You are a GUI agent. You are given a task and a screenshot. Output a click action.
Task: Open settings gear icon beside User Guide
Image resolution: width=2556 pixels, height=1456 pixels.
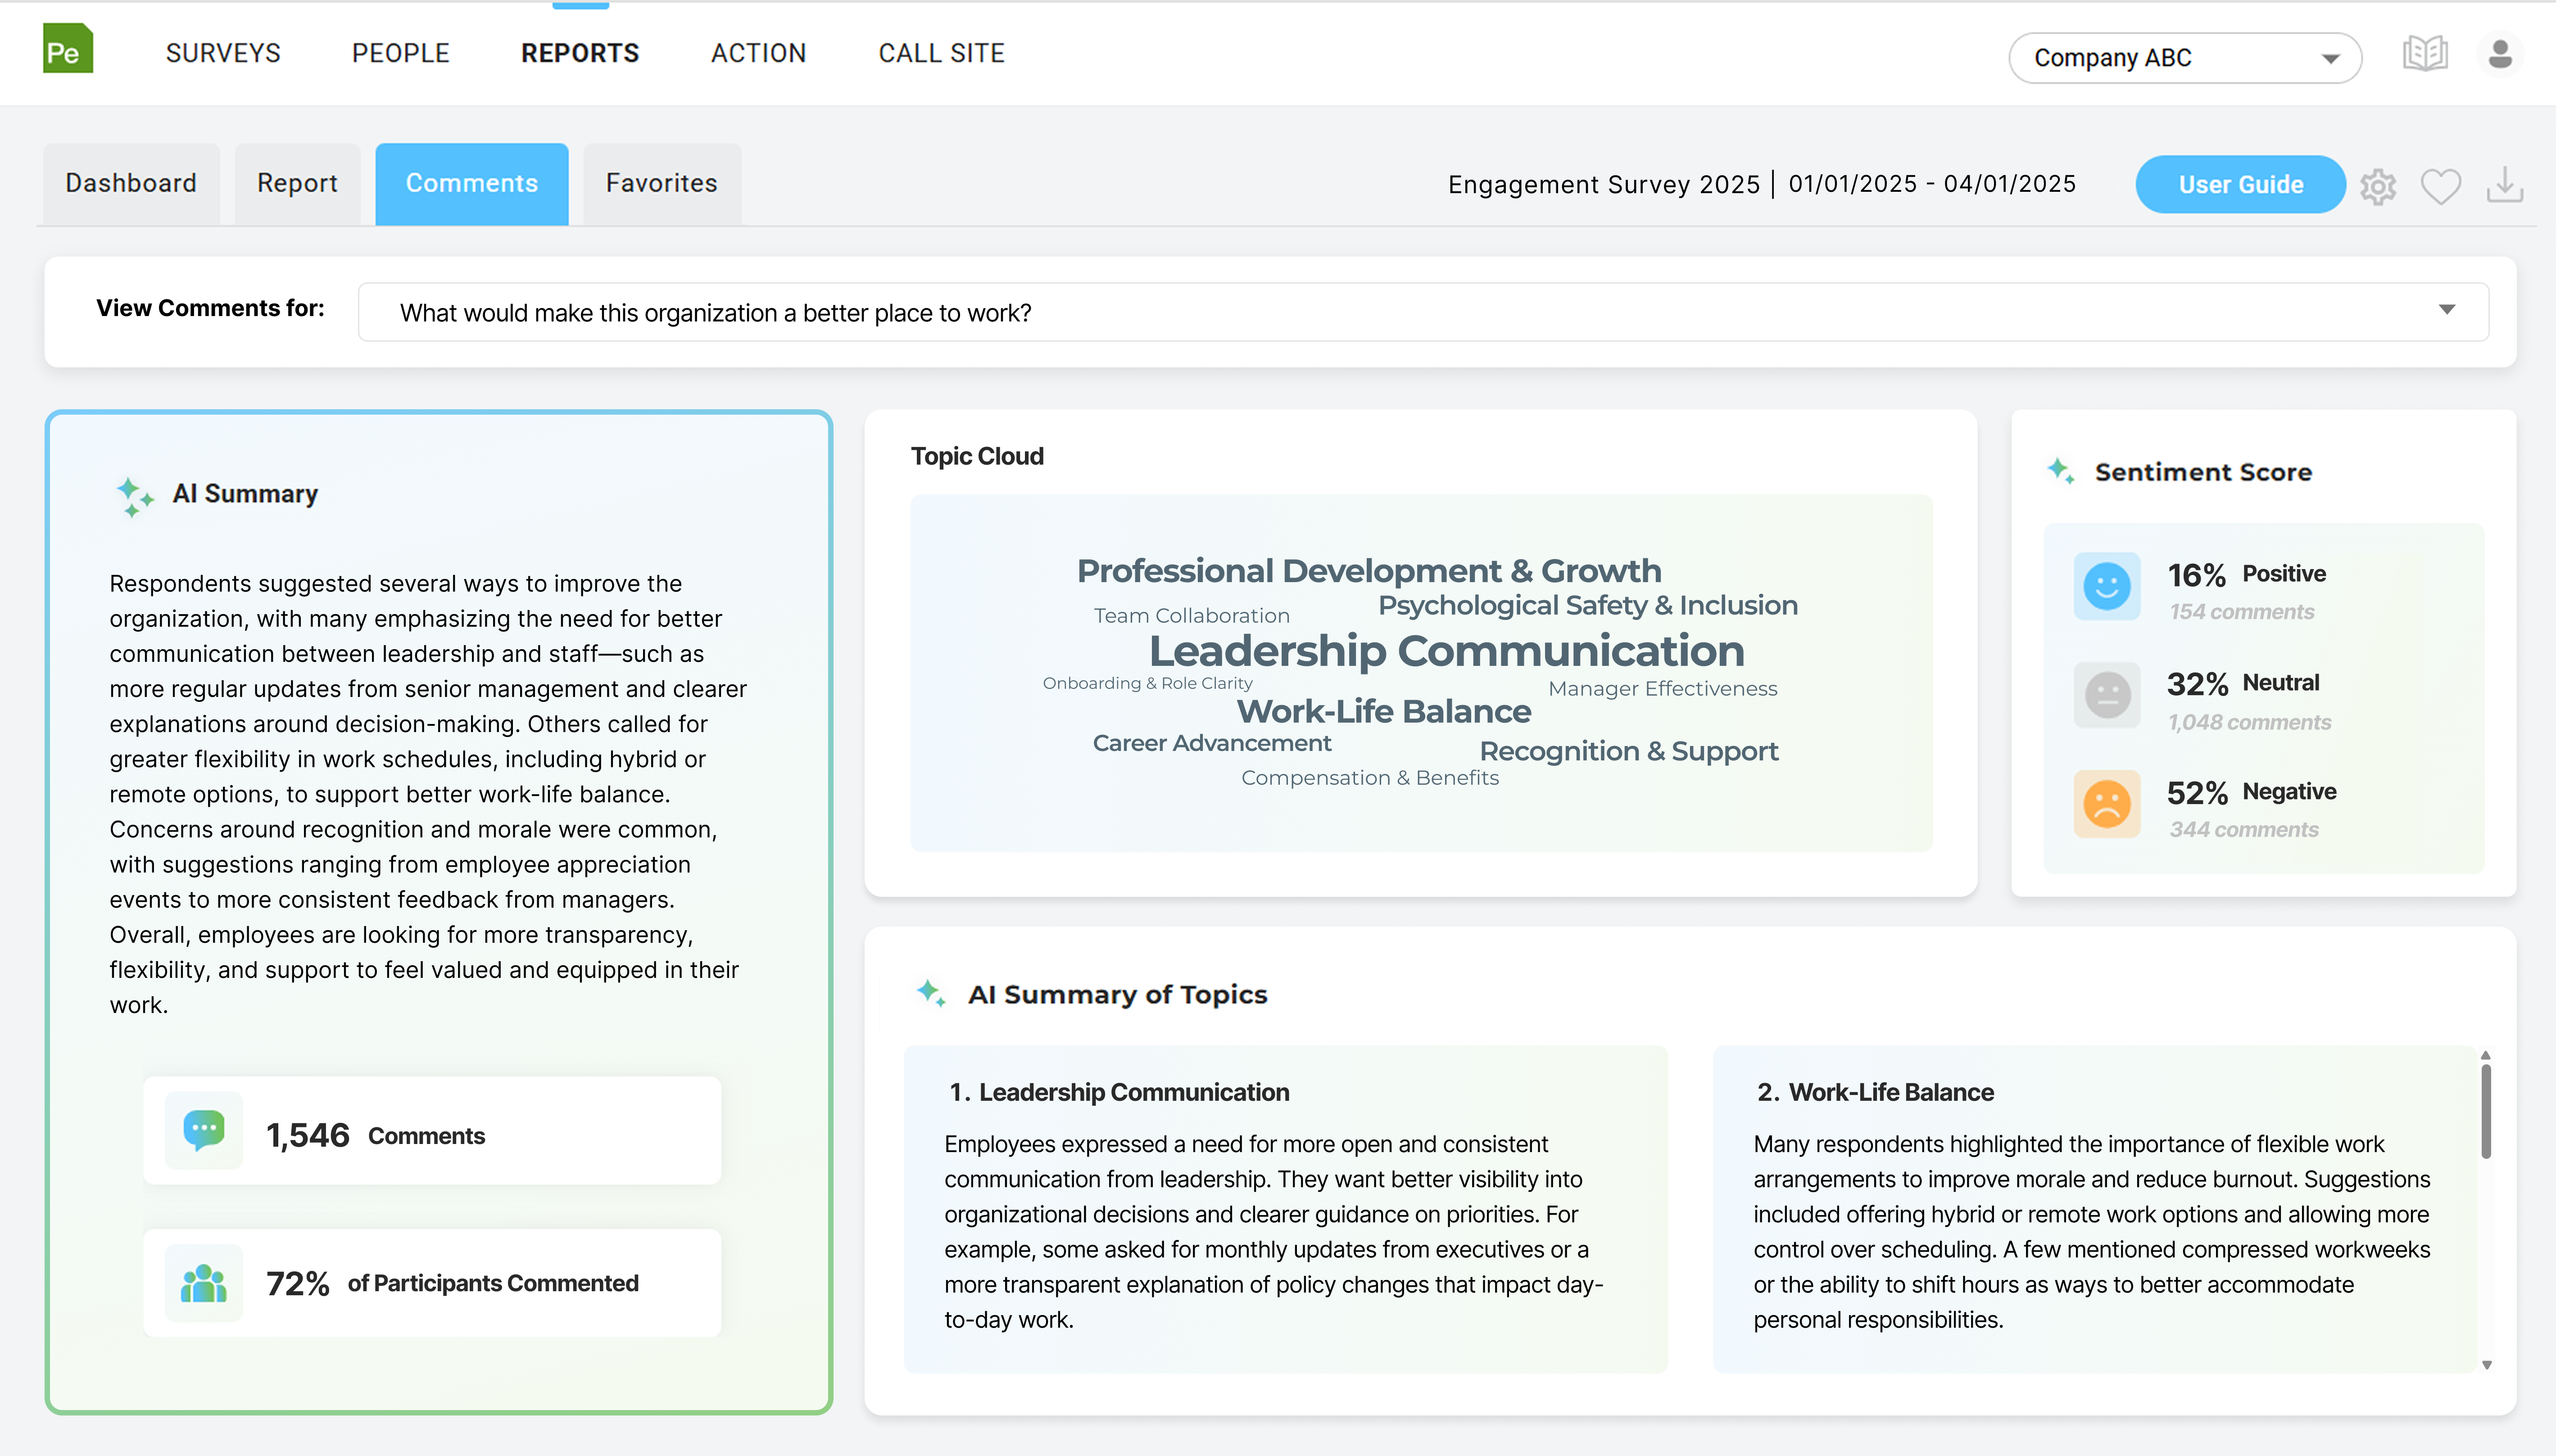2378,186
